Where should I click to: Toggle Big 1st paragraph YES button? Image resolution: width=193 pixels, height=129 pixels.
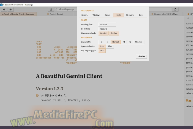pos(102,51)
